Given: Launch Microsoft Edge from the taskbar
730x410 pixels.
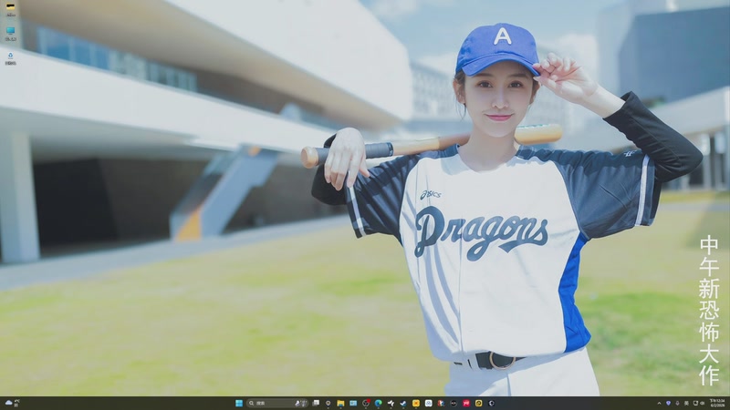Looking at the screenshot, I should 379,403.
